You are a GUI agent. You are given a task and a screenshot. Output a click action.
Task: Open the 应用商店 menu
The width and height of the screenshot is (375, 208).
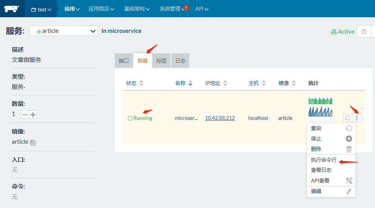[x=101, y=9]
